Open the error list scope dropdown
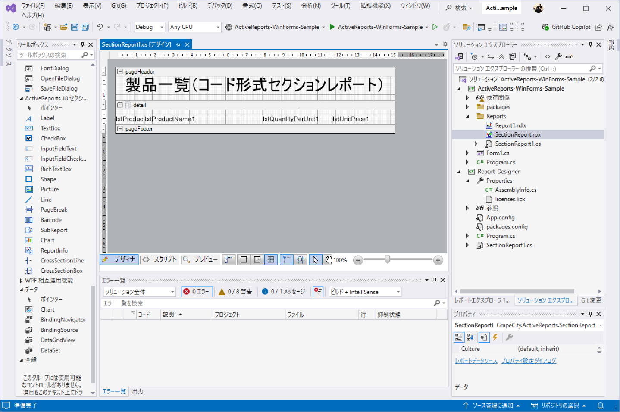The image size is (620, 412). [139, 292]
